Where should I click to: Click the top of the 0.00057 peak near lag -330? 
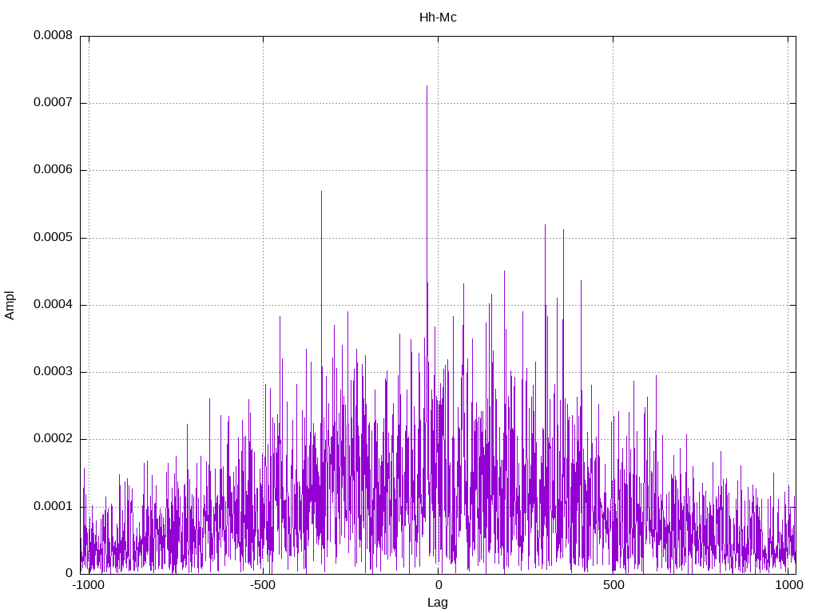321,192
